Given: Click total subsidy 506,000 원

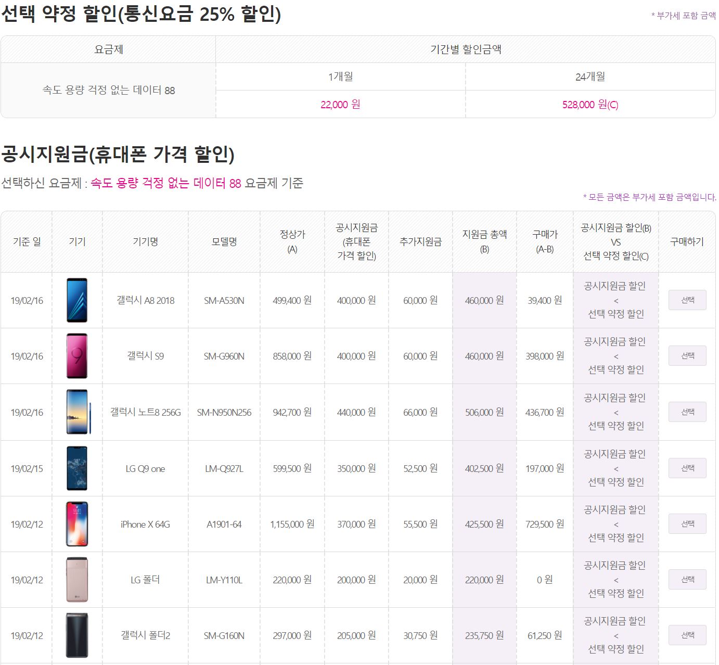Looking at the screenshot, I should 484,412.
